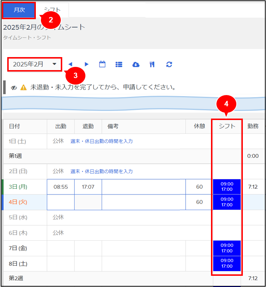Toggle the eye-slash visibility icon

(x=14, y=87)
